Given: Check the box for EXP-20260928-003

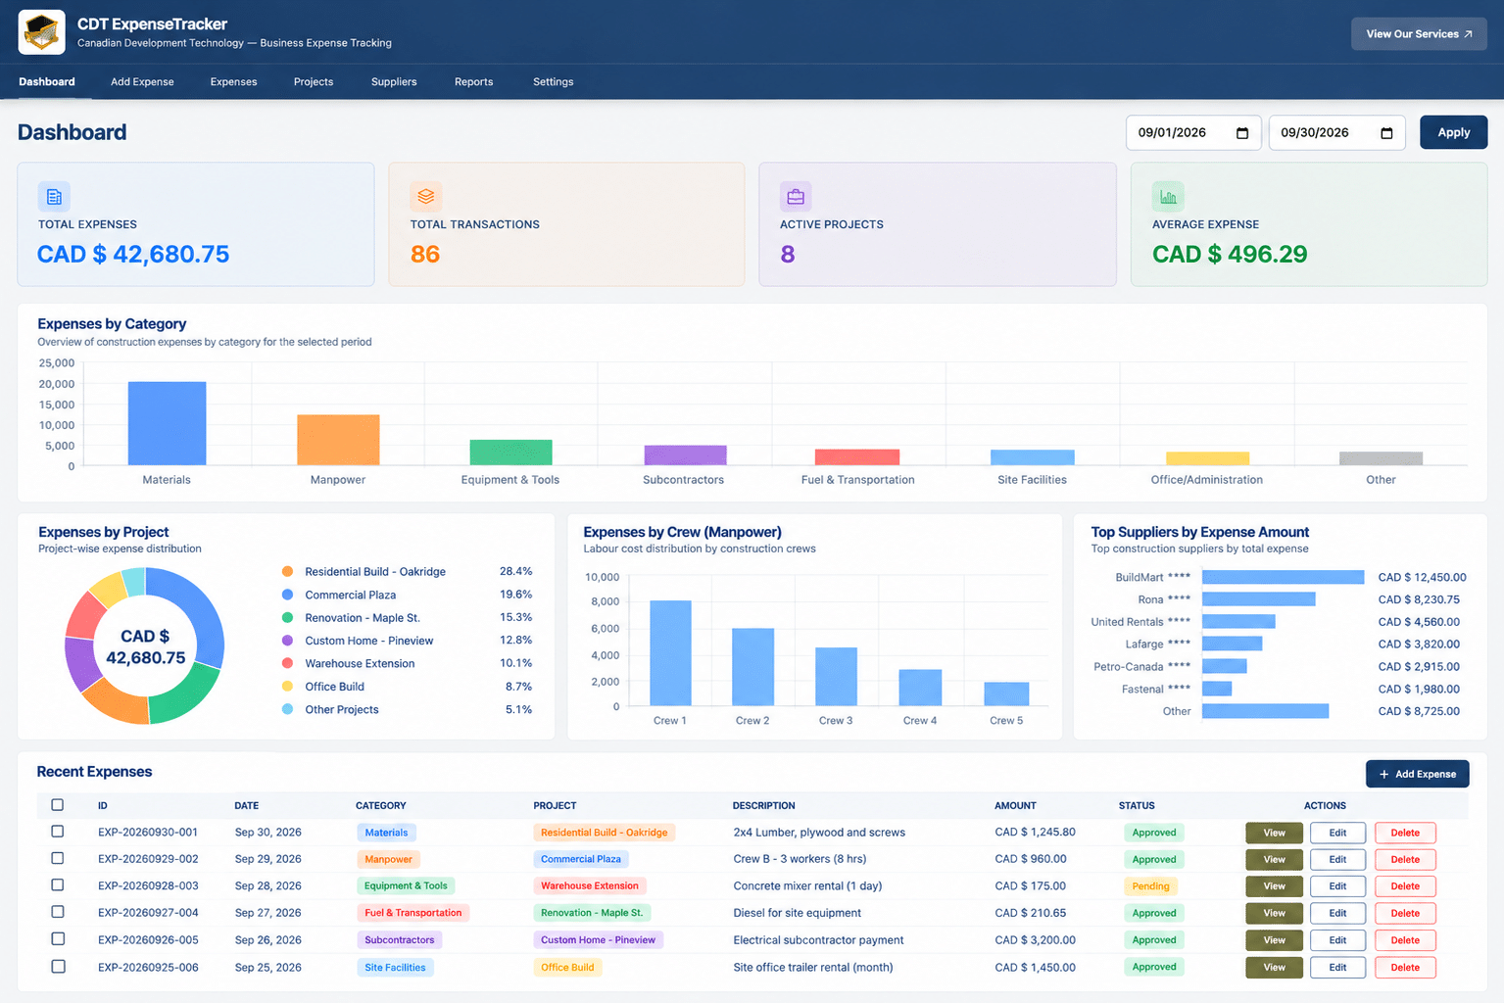Looking at the screenshot, I should [x=57, y=885].
